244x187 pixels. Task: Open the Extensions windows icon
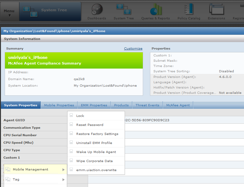coord(217,9)
